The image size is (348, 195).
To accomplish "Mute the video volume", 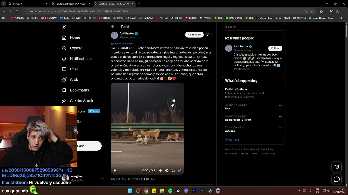I will tap(160, 170).
